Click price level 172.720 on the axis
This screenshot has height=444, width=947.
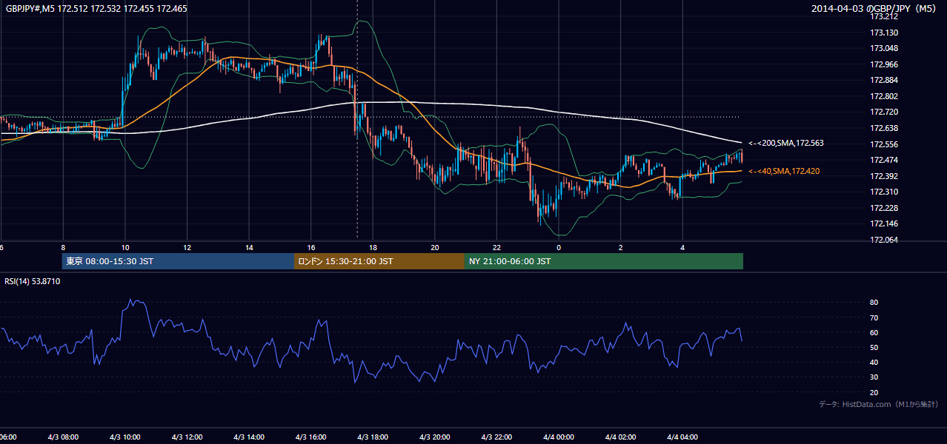pos(884,112)
